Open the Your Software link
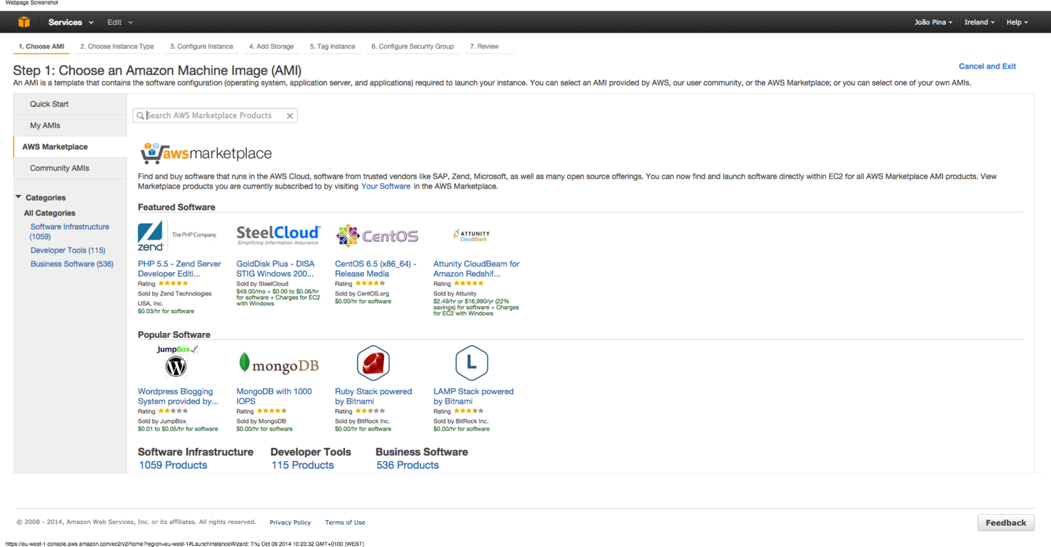Viewport: 1051px width, 547px height. click(386, 186)
